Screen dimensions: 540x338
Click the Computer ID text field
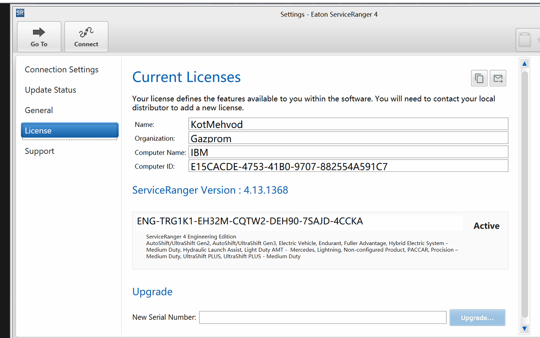coord(348,166)
